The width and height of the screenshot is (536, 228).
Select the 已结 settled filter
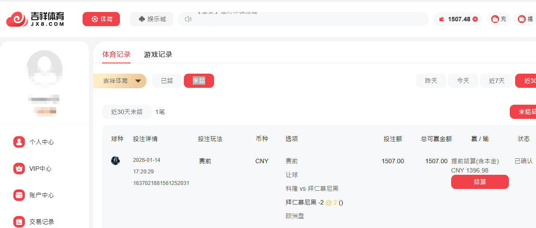pyautogui.click(x=167, y=81)
